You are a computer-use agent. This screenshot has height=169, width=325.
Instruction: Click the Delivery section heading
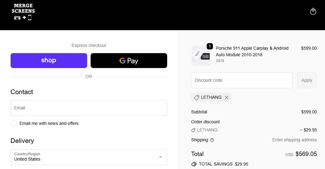coord(22,141)
